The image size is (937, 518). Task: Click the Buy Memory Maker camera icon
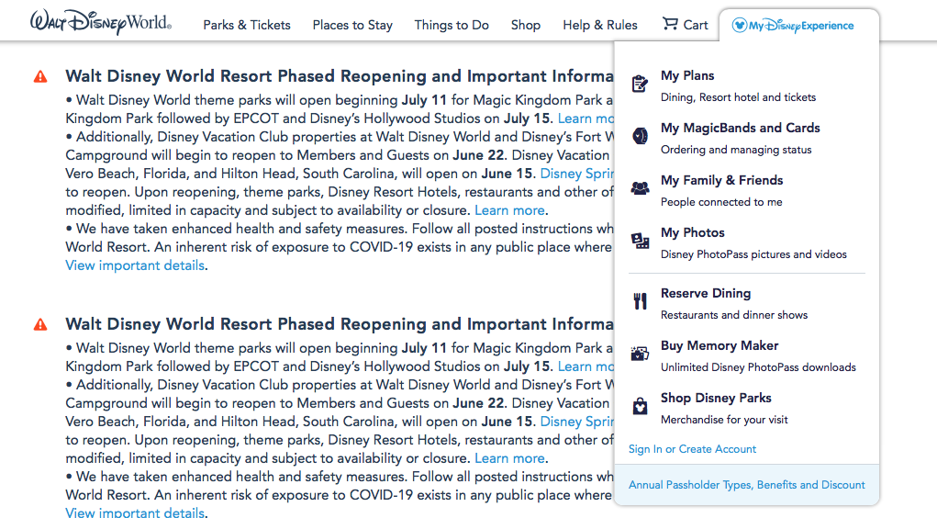[640, 353]
